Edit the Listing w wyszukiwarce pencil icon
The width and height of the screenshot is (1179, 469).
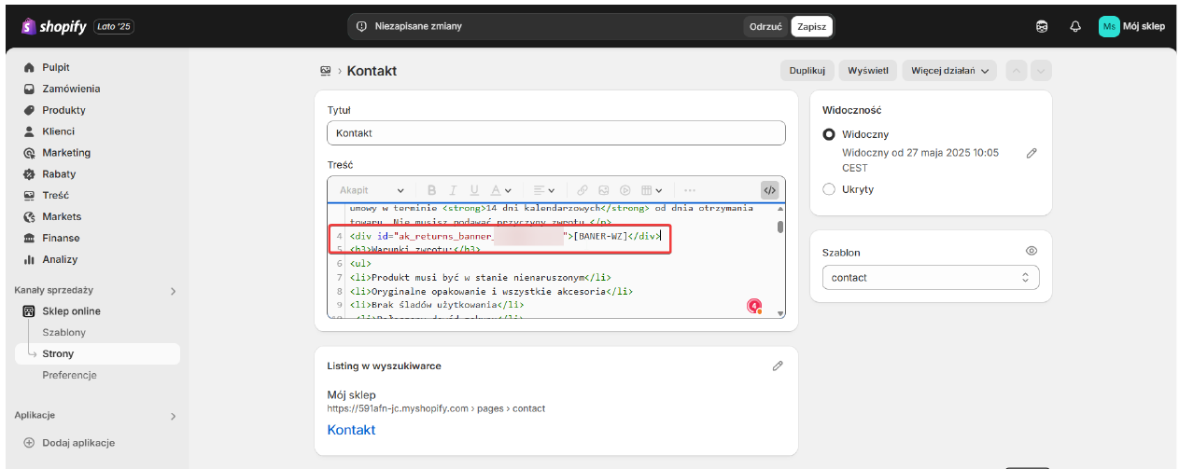pos(778,366)
